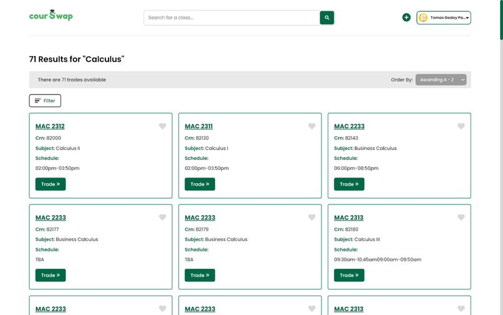
Task: Click "09:30am-10:45am09:00am-09:50am" schedule text
Action: (378, 259)
